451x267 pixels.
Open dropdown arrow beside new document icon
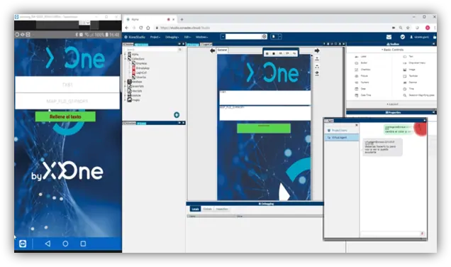(280, 37)
